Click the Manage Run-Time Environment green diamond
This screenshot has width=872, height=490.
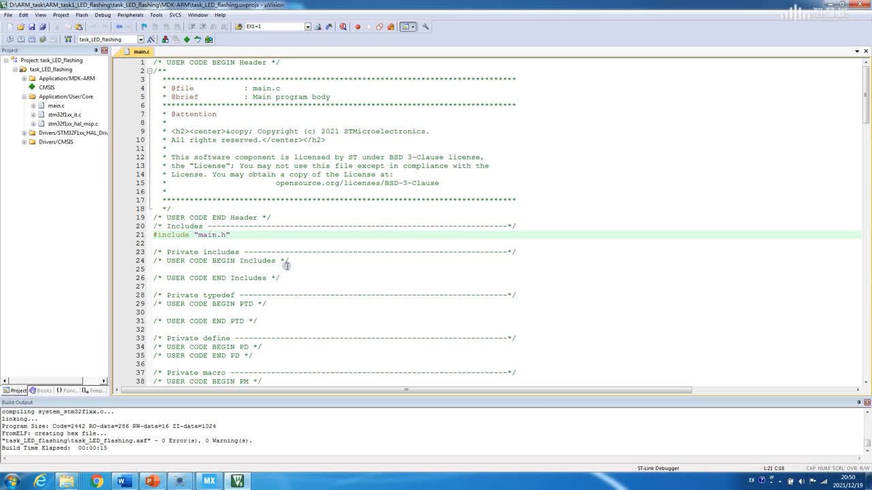[x=187, y=39]
